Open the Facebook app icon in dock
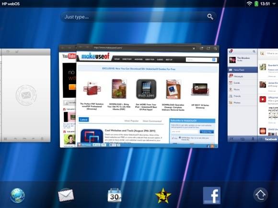 pos(212,196)
